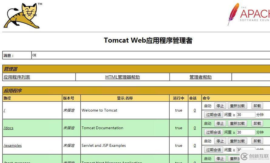The image size is (270, 163).
Task: Click 过期会话 button for Servlet and JSP Examples
Action: (214, 150)
